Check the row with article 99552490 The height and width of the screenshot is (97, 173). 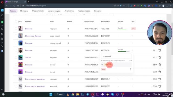click(x=16, y=50)
